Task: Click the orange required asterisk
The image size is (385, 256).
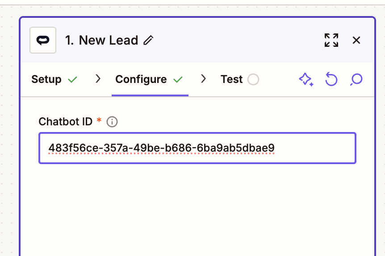Action: [99, 121]
